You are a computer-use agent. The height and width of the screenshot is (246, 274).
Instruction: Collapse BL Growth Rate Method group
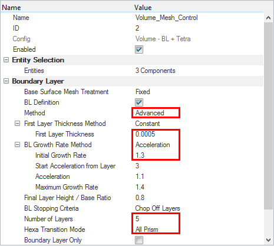(18, 145)
